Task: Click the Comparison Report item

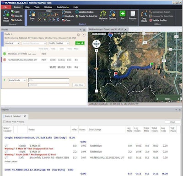Action: click(160, 12)
